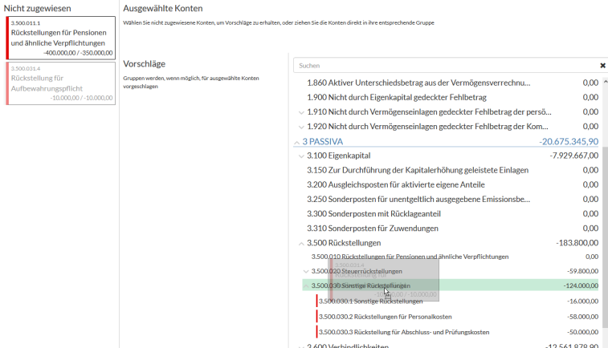
Task: Click the amount -124.000,00 of Sonstige Rückstellungen
Action: (581, 285)
